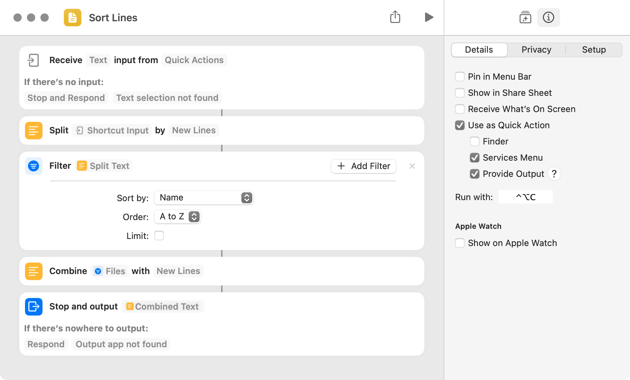Viewport: 630px width, 380px height.
Task: Click the 'If there's no input:' label
Action: coord(64,82)
